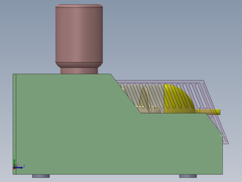Pick the rounded top cap of the brown cylinder
242x182 pixels.
(x=79, y=6)
